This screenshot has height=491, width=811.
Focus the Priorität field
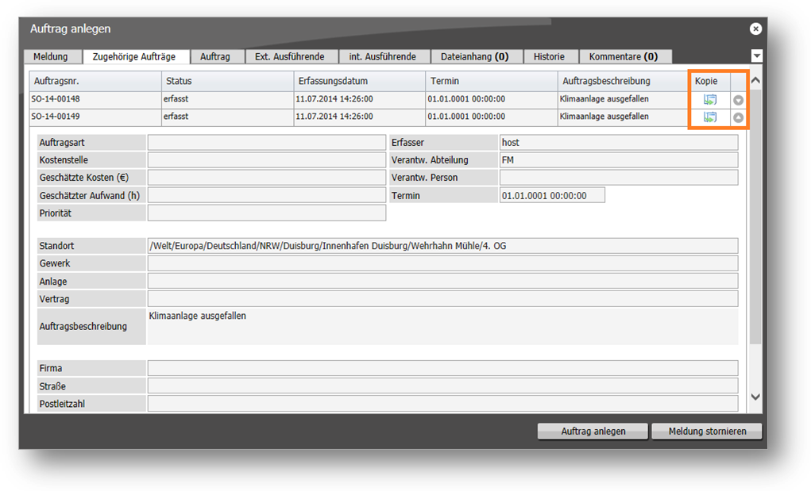[x=266, y=213]
